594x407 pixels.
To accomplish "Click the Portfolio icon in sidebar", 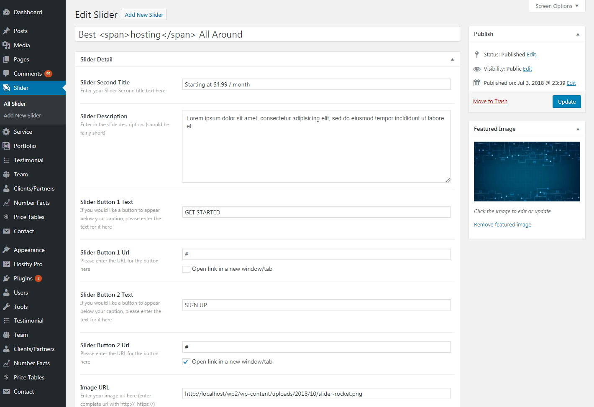I will [x=6, y=146].
